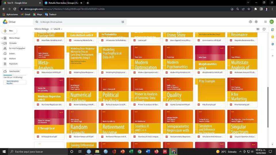Open the notification center icon

pos(270,152)
